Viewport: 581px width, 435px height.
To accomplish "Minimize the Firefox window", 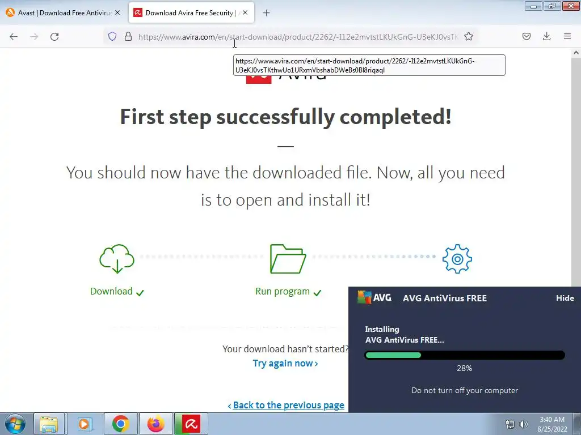I will [533, 6].
